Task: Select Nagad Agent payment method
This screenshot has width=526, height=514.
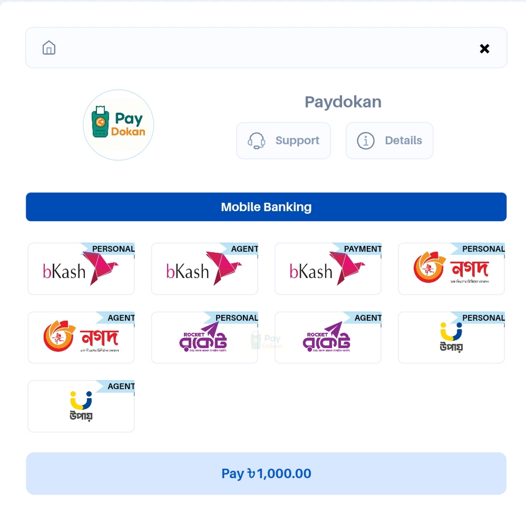Action: (x=81, y=338)
